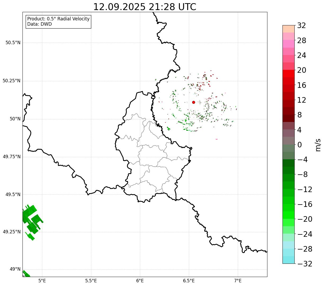Click the 7°E longitude label
This screenshot has width=324, height=286.
tap(238, 281)
